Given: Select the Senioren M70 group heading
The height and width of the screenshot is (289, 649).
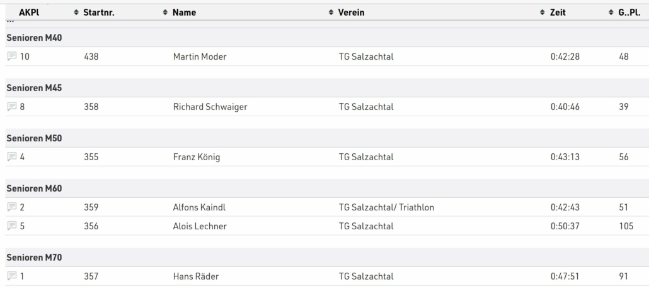Looking at the screenshot, I should (35, 258).
